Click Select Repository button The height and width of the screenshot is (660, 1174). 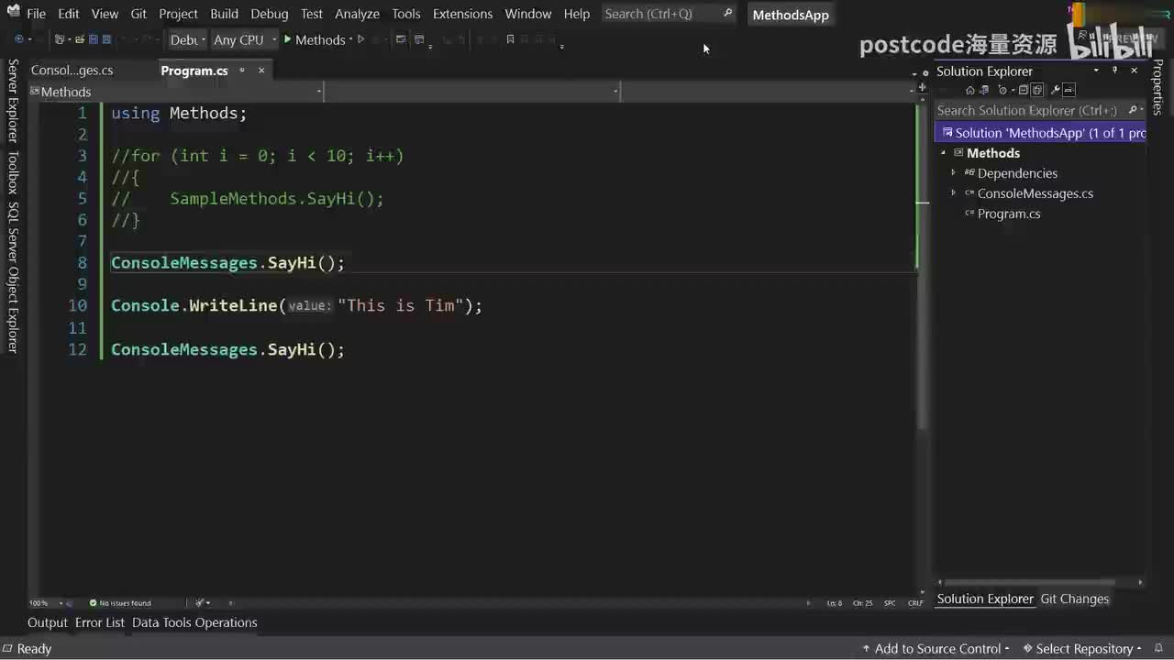[x=1082, y=648]
